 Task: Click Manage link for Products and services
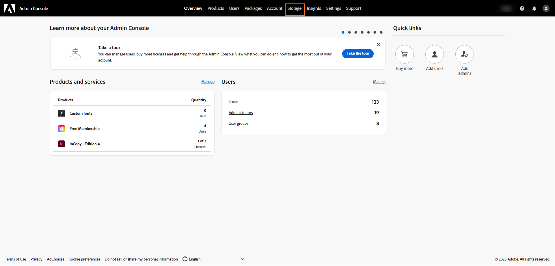coord(208,82)
